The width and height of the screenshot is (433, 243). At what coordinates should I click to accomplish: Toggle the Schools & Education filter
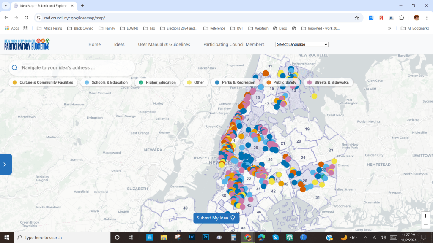pyautogui.click(x=106, y=83)
